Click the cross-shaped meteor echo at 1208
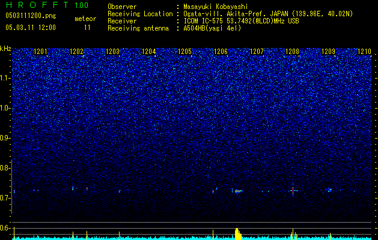The height and width of the screenshot is (240, 378). 293,191
